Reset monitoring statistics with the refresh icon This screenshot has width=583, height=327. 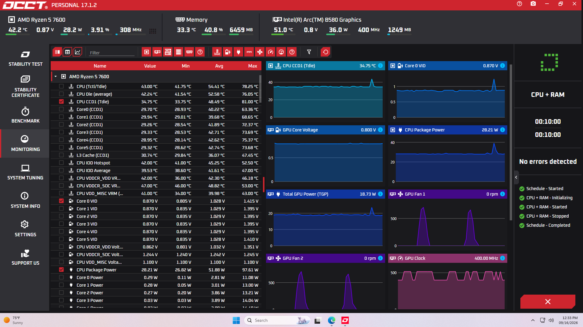[326, 52]
